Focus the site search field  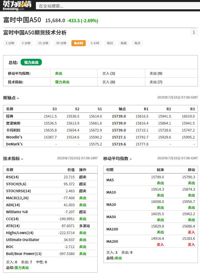tap(118, 6)
